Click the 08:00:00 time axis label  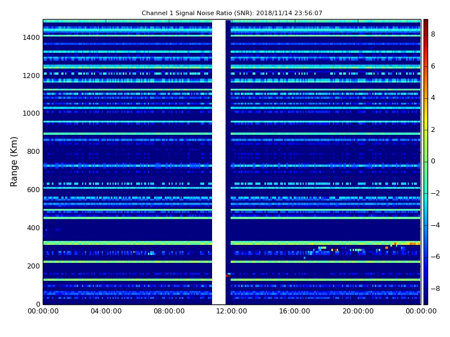(x=169, y=311)
